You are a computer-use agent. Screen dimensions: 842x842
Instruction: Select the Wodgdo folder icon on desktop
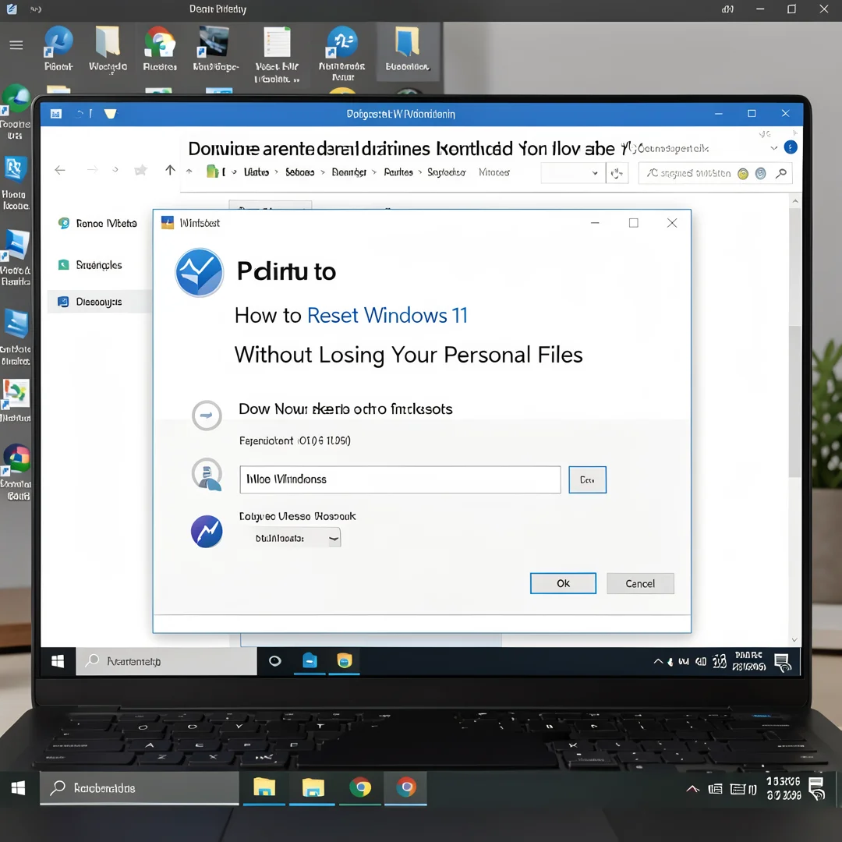pos(108,48)
